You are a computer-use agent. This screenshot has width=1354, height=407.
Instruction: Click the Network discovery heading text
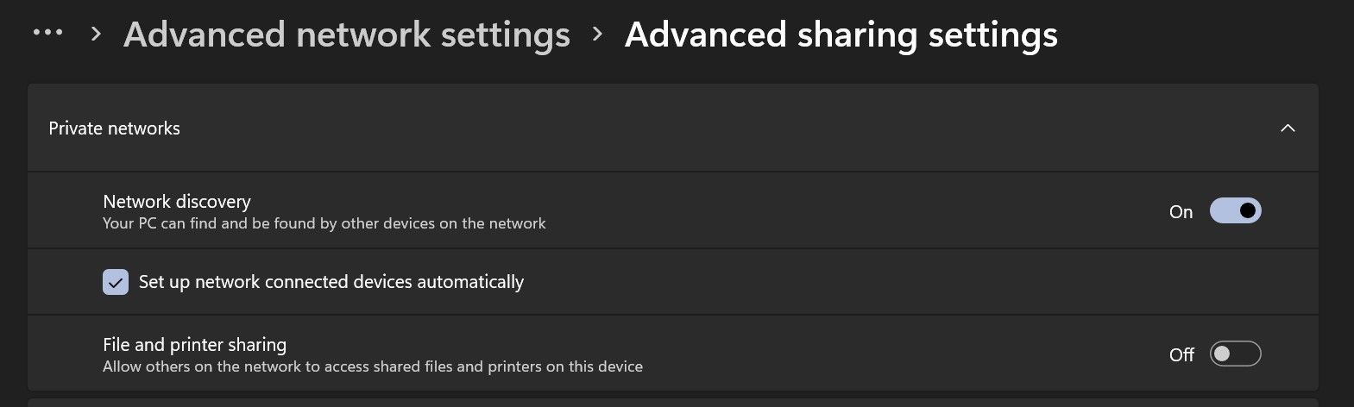(x=176, y=201)
